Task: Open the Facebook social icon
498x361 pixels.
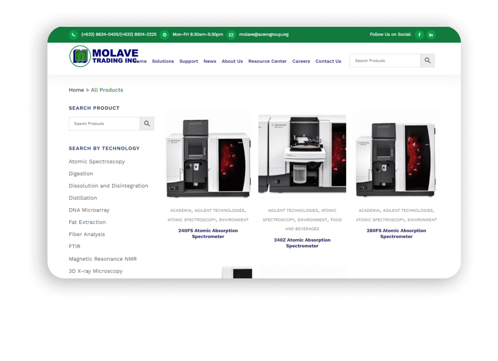Action: (x=419, y=34)
